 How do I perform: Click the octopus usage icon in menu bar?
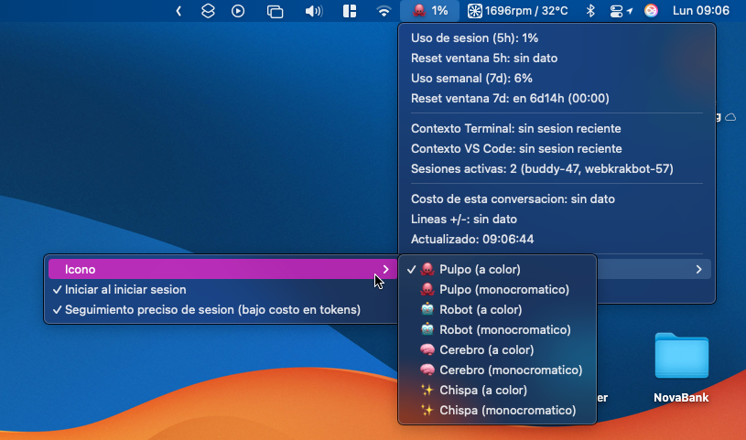point(429,10)
